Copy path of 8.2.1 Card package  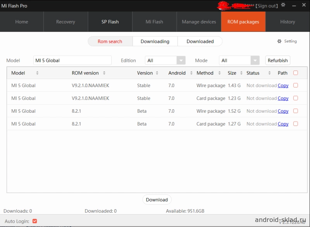(x=283, y=124)
